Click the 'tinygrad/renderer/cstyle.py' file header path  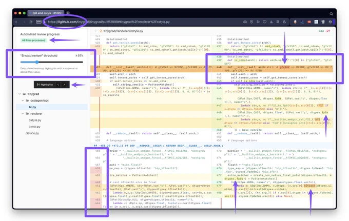[123, 31]
